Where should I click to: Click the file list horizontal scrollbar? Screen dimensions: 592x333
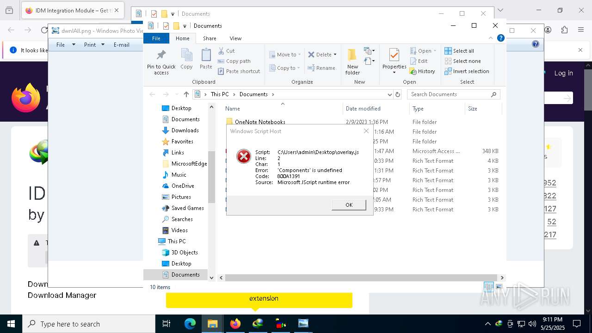click(x=361, y=277)
